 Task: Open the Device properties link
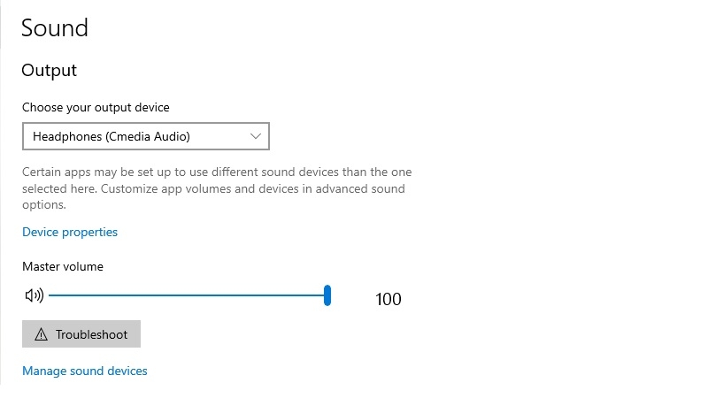[x=70, y=232]
